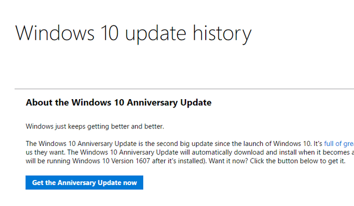Click the sentence Windows just keeps getting better
The width and height of the screenshot is (354, 206).
tap(95, 126)
